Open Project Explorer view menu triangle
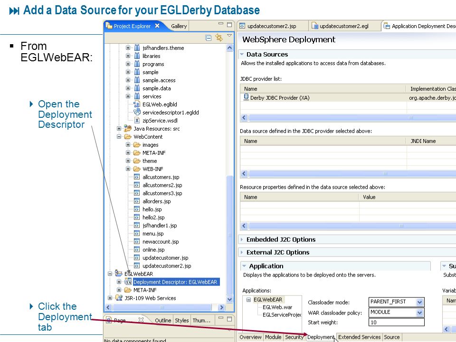Screen dimensions: 456x342 click(x=229, y=36)
